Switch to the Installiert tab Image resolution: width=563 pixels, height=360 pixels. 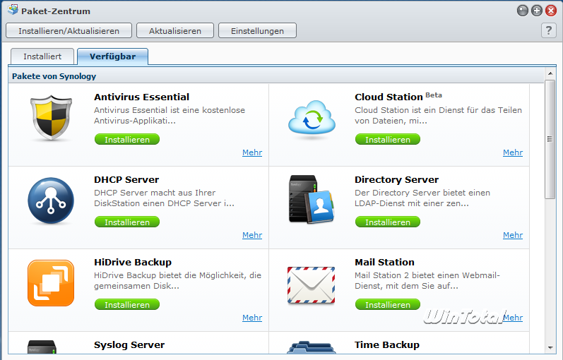tap(42, 56)
